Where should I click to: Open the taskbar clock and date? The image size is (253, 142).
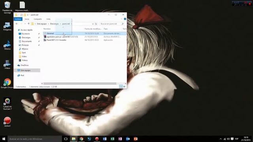click(x=246, y=139)
